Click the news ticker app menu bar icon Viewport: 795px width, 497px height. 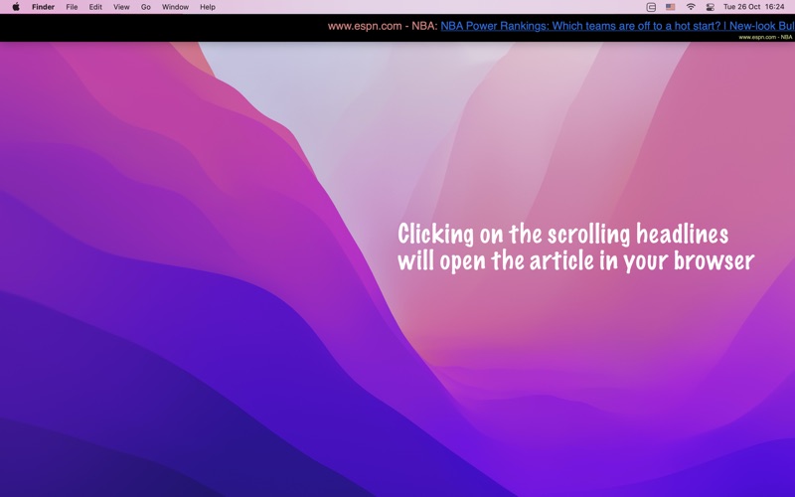[651, 7]
